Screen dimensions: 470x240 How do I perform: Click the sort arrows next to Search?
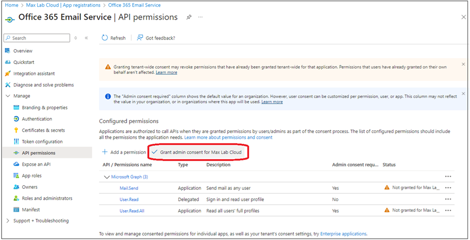click(x=76, y=38)
